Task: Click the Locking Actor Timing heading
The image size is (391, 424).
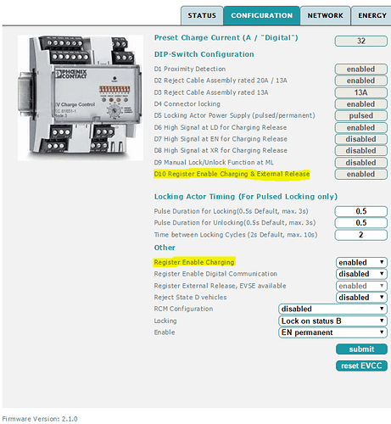Action: (x=246, y=197)
